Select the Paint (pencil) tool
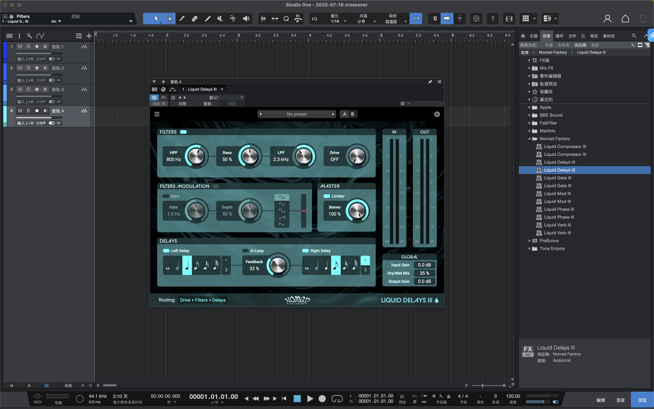This screenshot has height=409, width=654. 207,19
